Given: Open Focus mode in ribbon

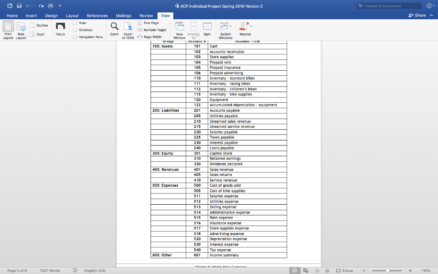Looking at the screenshot, I should tap(60, 29).
